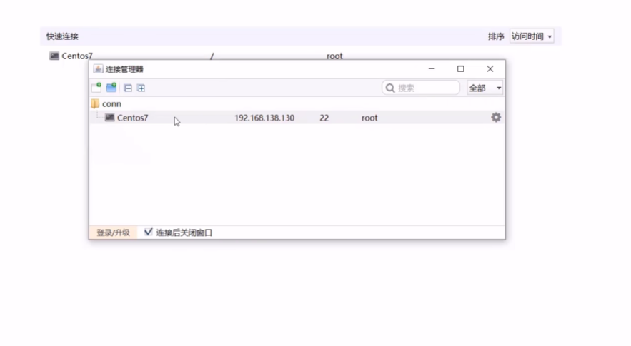Open the 全部 filter dropdown

click(x=485, y=88)
